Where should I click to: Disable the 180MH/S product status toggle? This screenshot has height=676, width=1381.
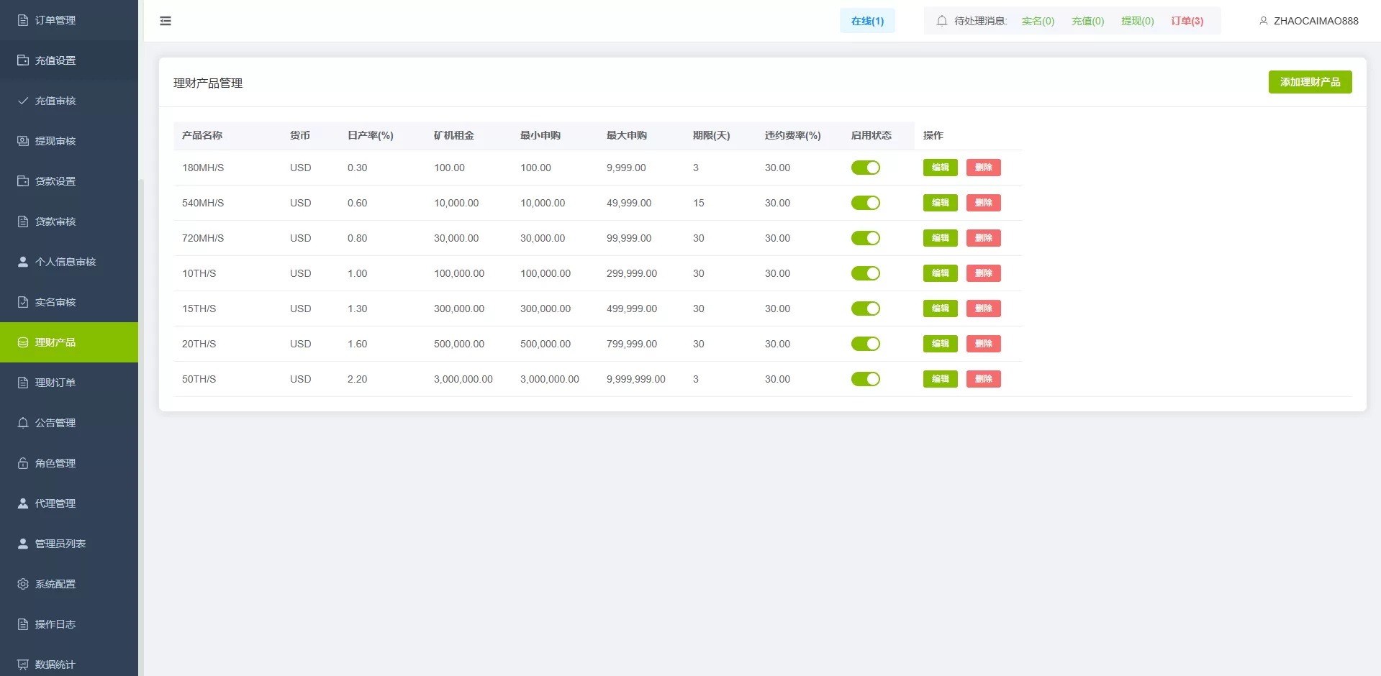click(x=865, y=168)
